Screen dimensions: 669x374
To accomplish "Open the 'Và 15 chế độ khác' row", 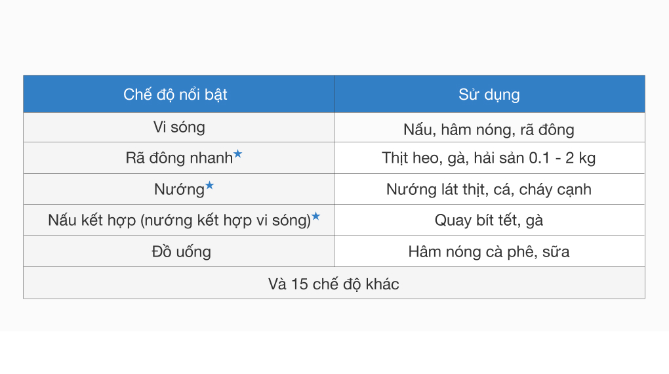I will point(334,284).
